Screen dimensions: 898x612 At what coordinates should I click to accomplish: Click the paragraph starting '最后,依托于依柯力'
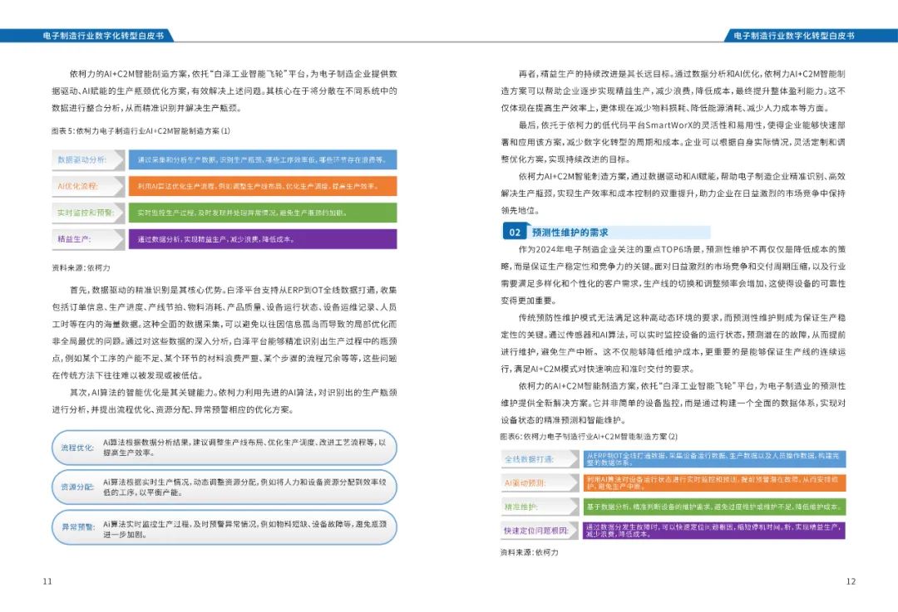point(673,142)
